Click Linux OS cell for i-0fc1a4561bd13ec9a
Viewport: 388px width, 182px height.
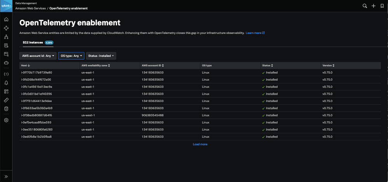(205, 87)
